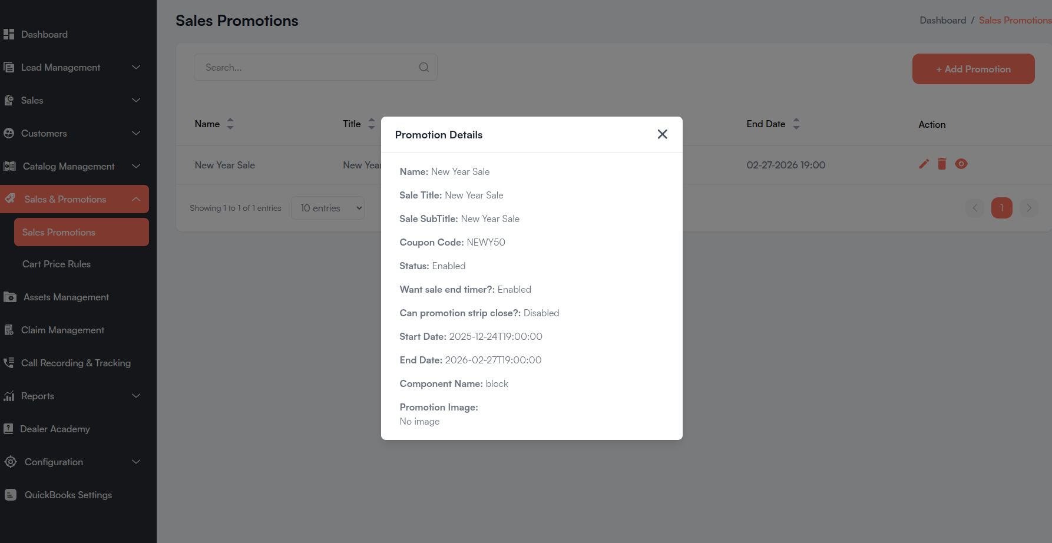View New Year Sale with the eye icon
Screen dimensions: 1052x543
pos(961,164)
